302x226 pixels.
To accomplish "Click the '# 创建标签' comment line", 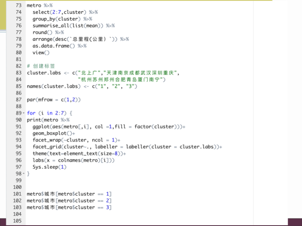I will click(x=44, y=66).
